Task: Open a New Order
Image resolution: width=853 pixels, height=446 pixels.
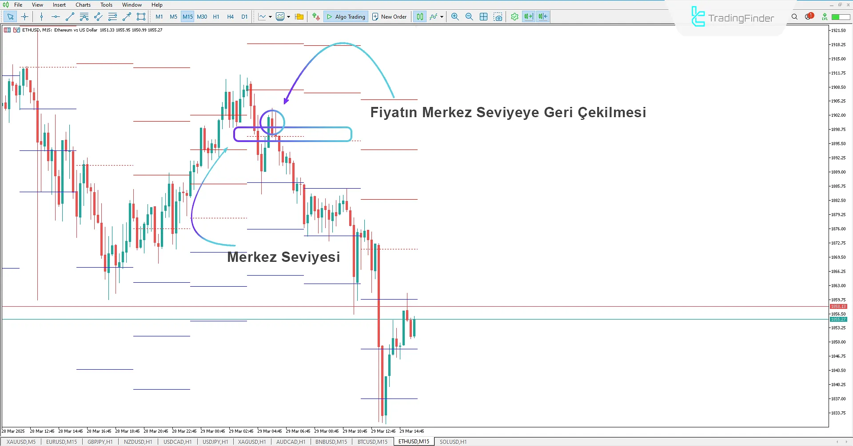Action: click(x=389, y=17)
